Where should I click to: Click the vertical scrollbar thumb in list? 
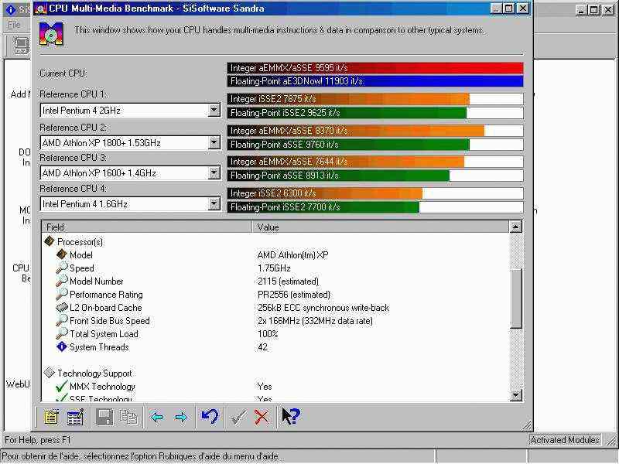515,299
